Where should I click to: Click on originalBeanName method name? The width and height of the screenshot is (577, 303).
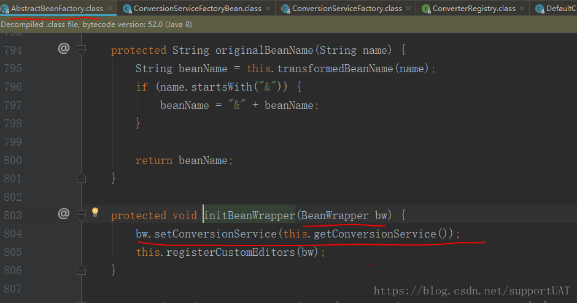(x=264, y=50)
